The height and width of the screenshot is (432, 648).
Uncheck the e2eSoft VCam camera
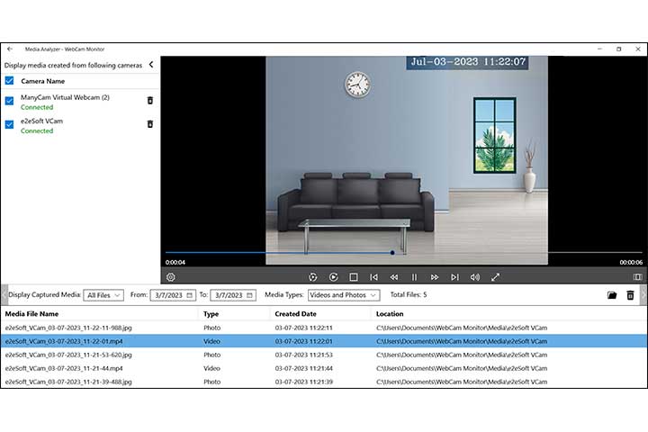(x=9, y=124)
